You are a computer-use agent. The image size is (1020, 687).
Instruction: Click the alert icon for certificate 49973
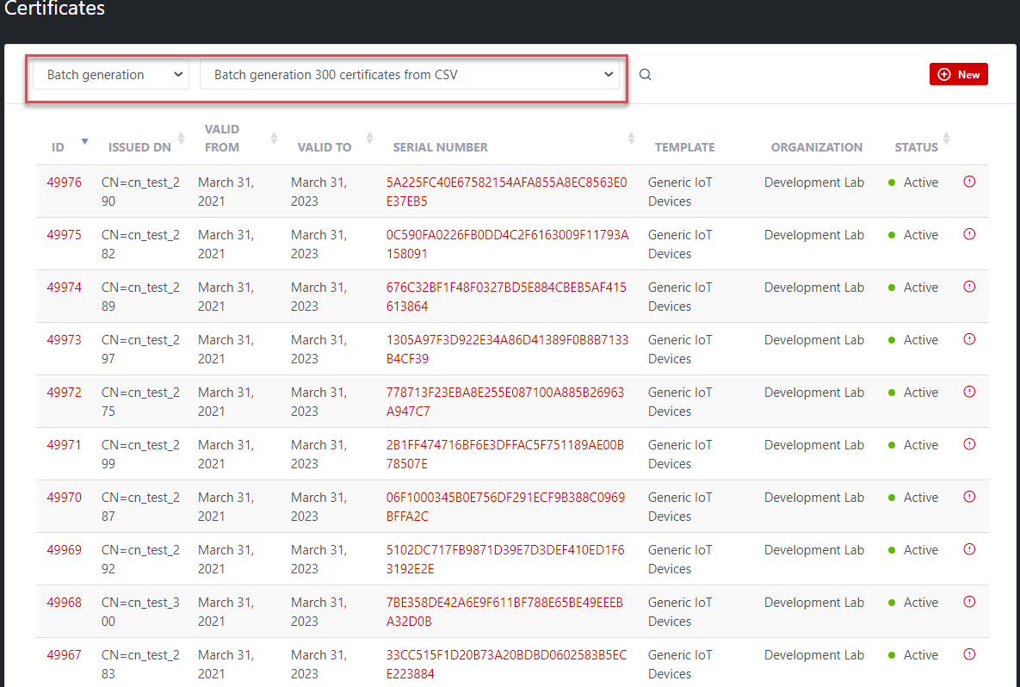[x=969, y=339]
